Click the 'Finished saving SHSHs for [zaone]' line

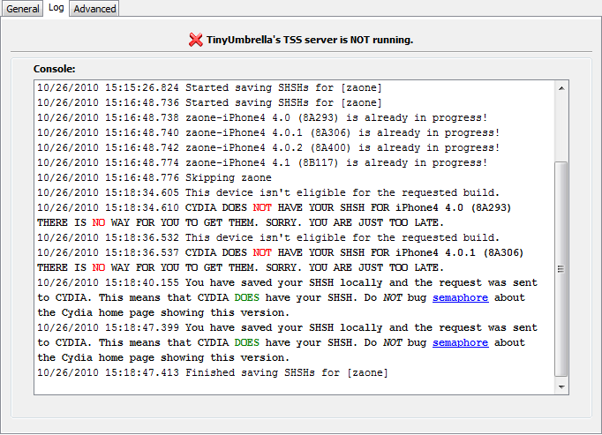point(213,373)
